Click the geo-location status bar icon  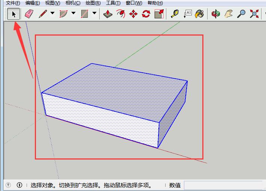click(8, 185)
